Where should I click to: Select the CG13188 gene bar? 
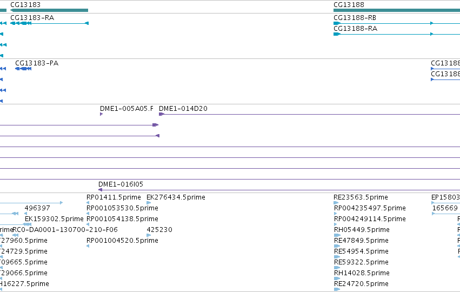tap(397, 10)
